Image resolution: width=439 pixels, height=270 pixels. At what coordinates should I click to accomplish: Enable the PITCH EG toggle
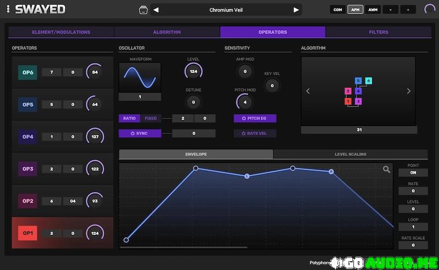tap(255, 119)
